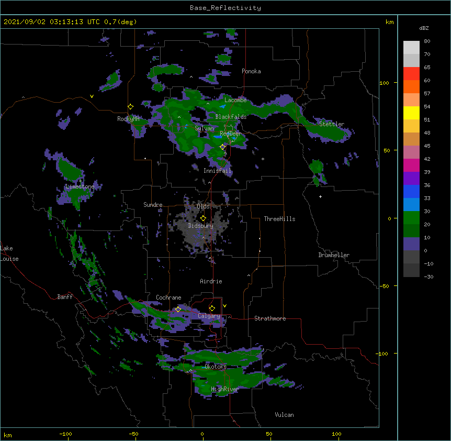Select the white 80-70 dBZ legend swatch

coord(411,48)
